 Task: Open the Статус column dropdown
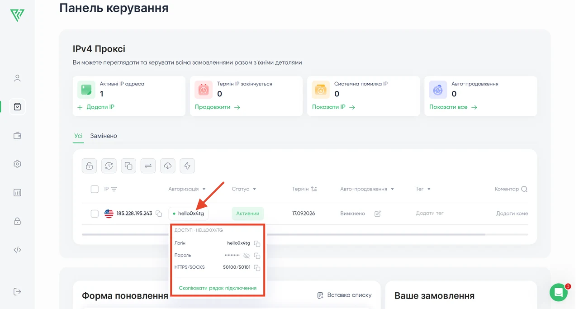tap(254, 189)
